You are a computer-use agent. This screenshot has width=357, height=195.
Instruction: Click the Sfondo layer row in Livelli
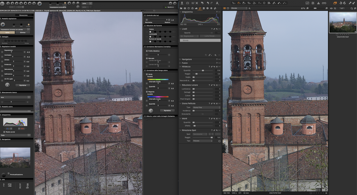pos(200,40)
